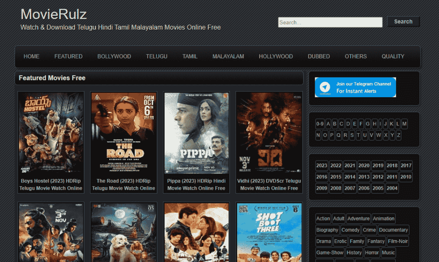The width and height of the screenshot is (439, 262).
Task: Open the Pippa movie poster
Action: click(196, 133)
